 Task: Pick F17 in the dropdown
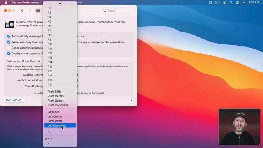60,76
